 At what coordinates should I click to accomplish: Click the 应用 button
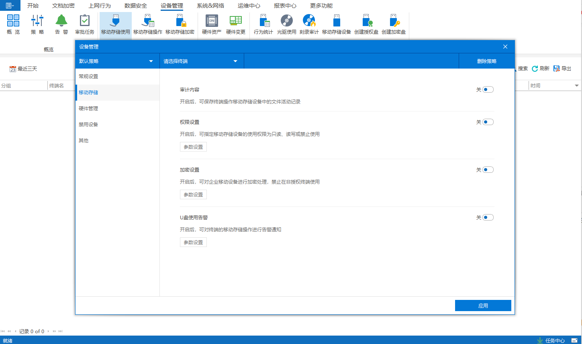[483, 306]
